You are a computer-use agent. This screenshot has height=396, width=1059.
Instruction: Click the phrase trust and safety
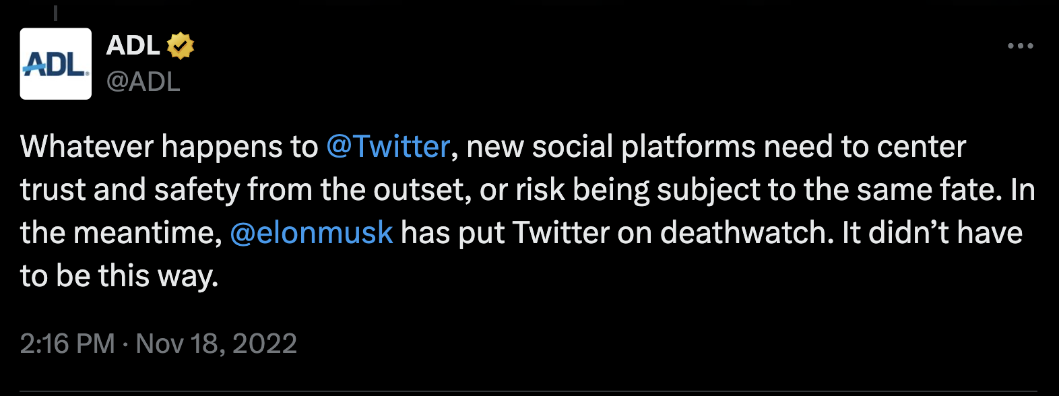(x=130, y=190)
